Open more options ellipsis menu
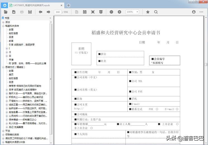208x145 pixels. [201, 12]
